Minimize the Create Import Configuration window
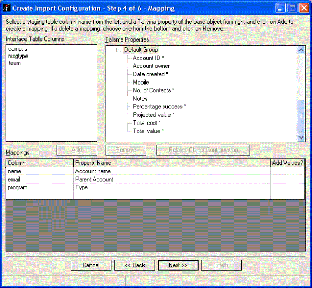The height and width of the screenshot is (288, 312). pyautogui.click(x=280, y=8)
